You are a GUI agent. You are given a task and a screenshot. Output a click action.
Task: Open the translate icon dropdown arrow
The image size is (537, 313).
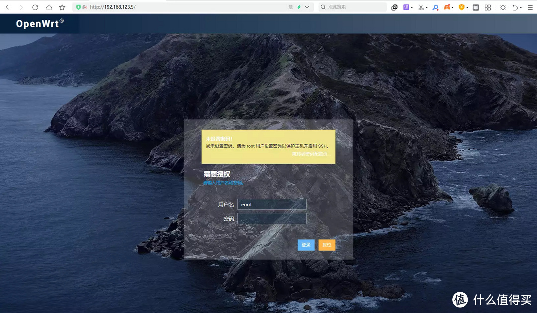(412, 7)
